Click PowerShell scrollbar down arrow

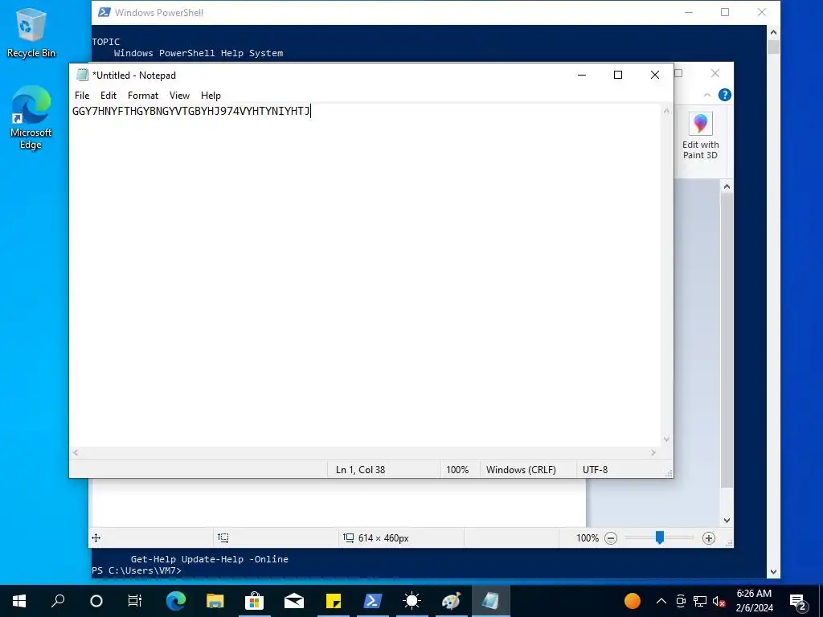click(x=773, y=572)
